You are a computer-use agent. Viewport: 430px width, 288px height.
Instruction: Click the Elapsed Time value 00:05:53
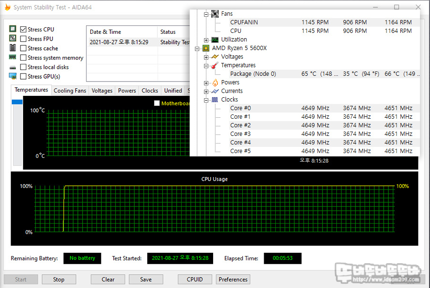coord(282,258)
